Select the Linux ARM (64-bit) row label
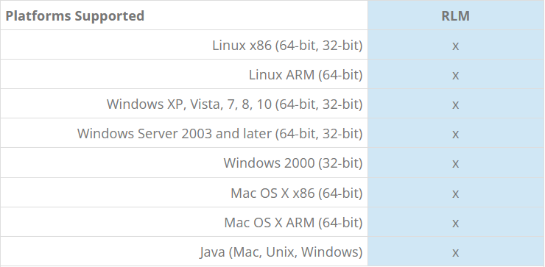The height and width of the screenshot is (267, 545). pos(306,74)
